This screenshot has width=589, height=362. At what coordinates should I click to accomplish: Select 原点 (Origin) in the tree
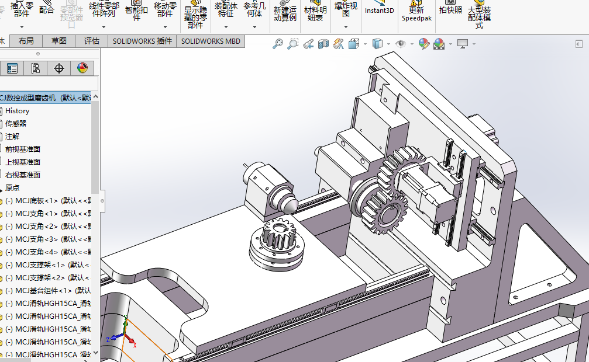click(x=12, y=187)
